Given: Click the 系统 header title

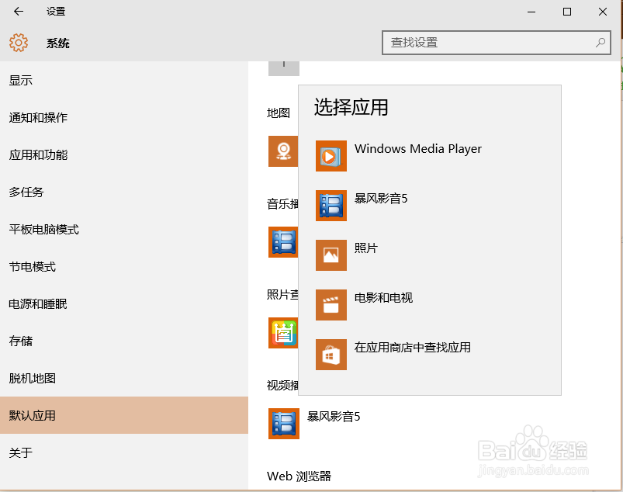Looking at the screenshot, I should point(58,43).
